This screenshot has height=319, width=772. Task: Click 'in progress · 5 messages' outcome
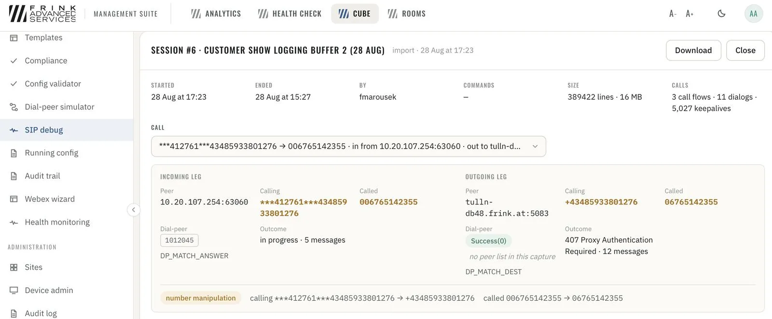(x=303, y=240)
